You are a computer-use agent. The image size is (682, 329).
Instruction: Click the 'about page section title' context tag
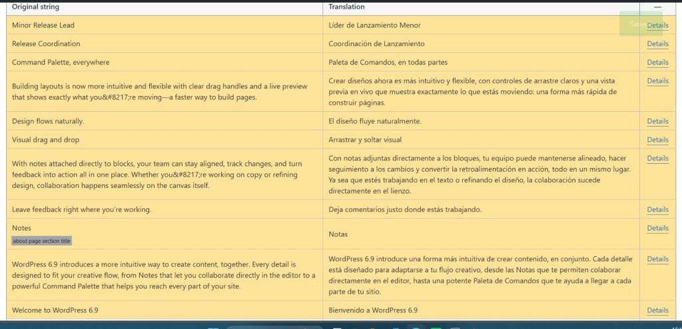tap(42, 241)
